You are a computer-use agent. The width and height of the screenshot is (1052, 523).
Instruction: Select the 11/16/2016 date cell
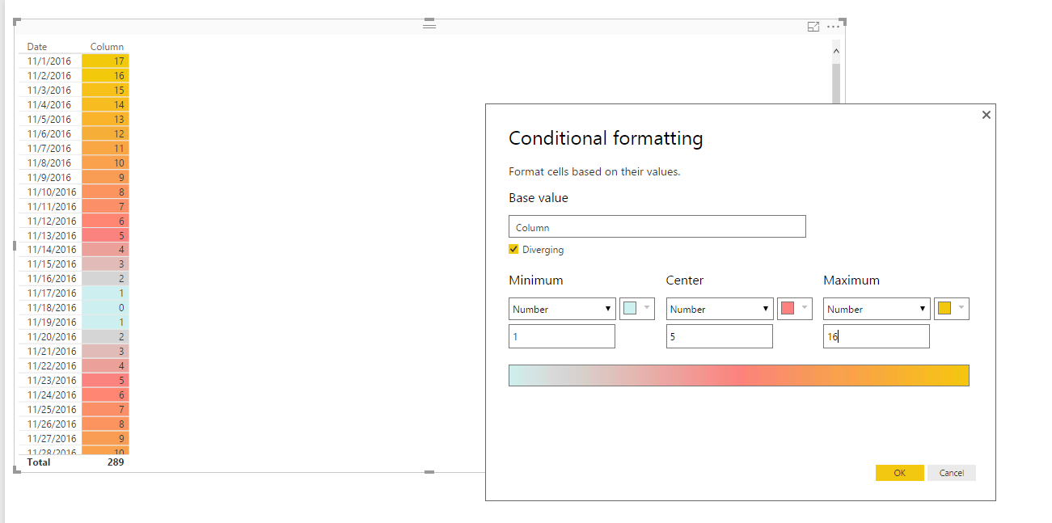click(52, 279)
